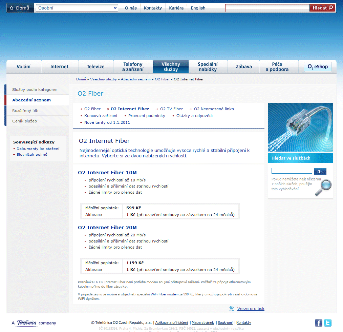Open Dokumenty ke stažení link
343x332 pixels.
point(38,149)
